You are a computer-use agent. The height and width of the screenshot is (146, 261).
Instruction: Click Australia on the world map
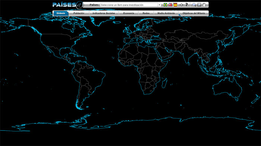[x=227, y=87]
